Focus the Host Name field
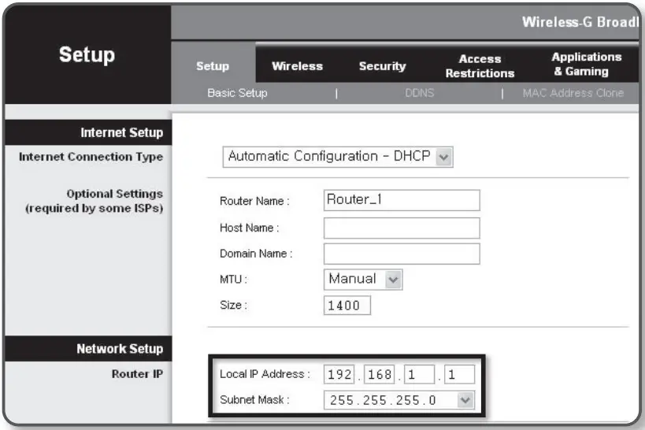Image resolution: width=645 pixels, height=430 pixels. click(402, 228)
